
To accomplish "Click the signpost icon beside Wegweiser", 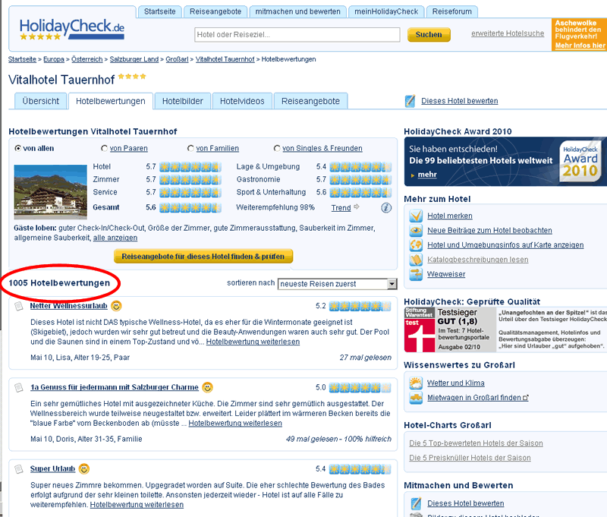I will (x=416, y=274).
